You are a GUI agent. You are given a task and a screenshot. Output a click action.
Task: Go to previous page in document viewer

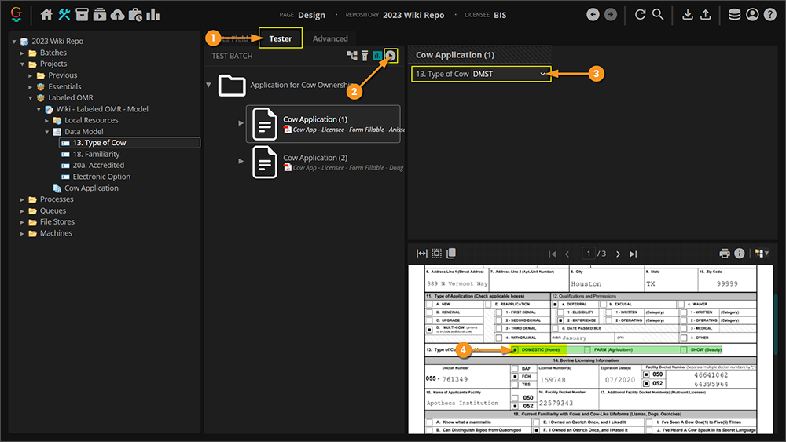point(567,254)
